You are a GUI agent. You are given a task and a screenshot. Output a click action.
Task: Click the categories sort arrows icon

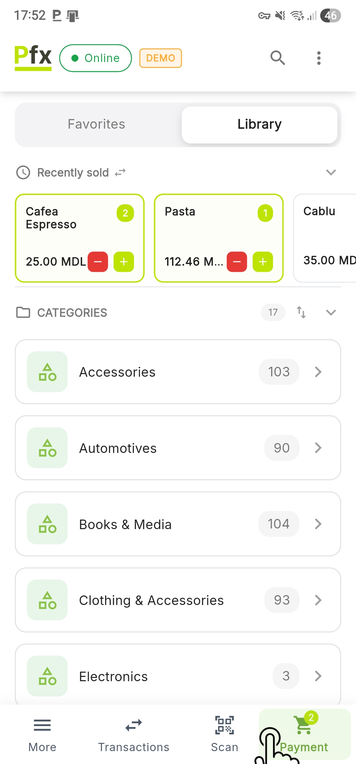click(x=301, y=312)
